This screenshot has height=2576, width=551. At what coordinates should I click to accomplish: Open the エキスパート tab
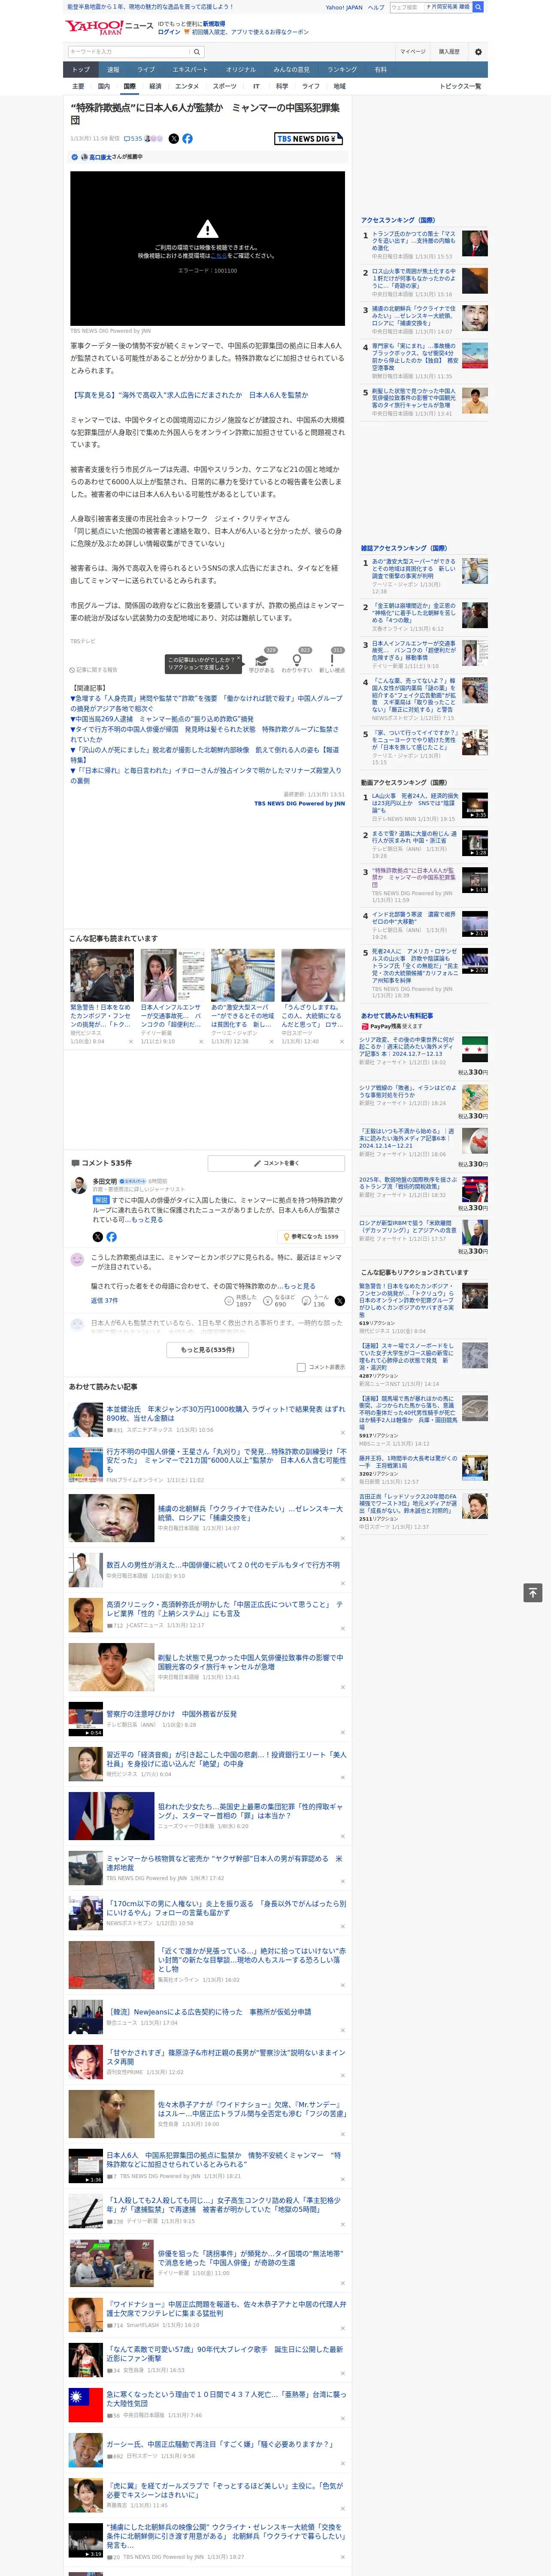point(190,70)
